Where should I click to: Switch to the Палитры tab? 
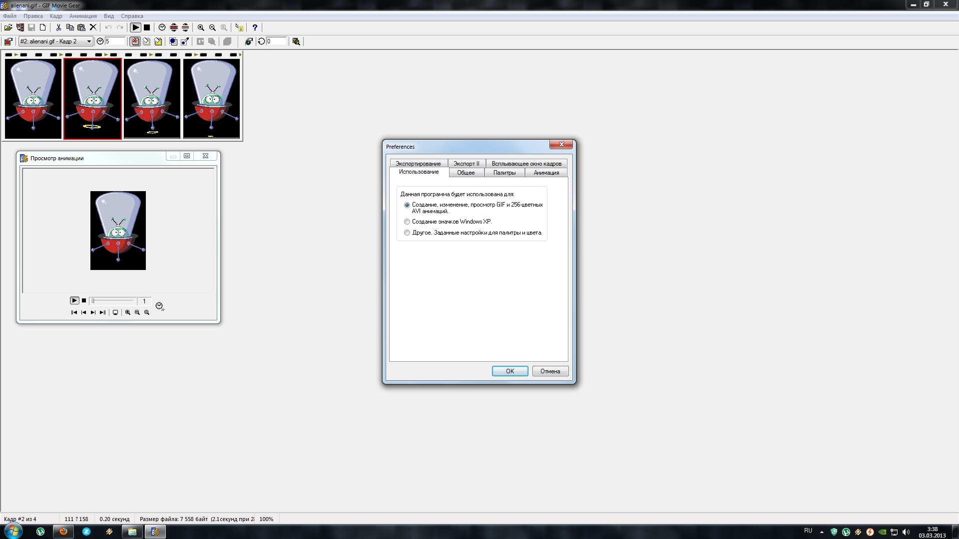point(504,173)
